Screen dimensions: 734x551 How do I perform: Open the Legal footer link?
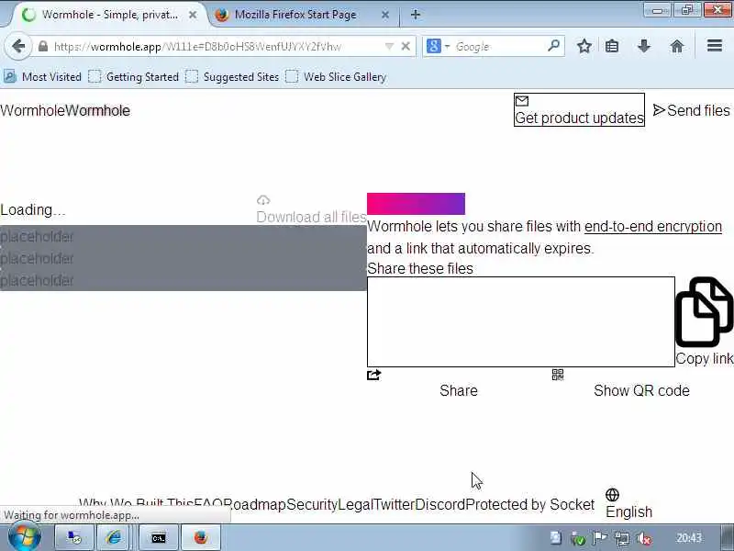pos(356,504)
